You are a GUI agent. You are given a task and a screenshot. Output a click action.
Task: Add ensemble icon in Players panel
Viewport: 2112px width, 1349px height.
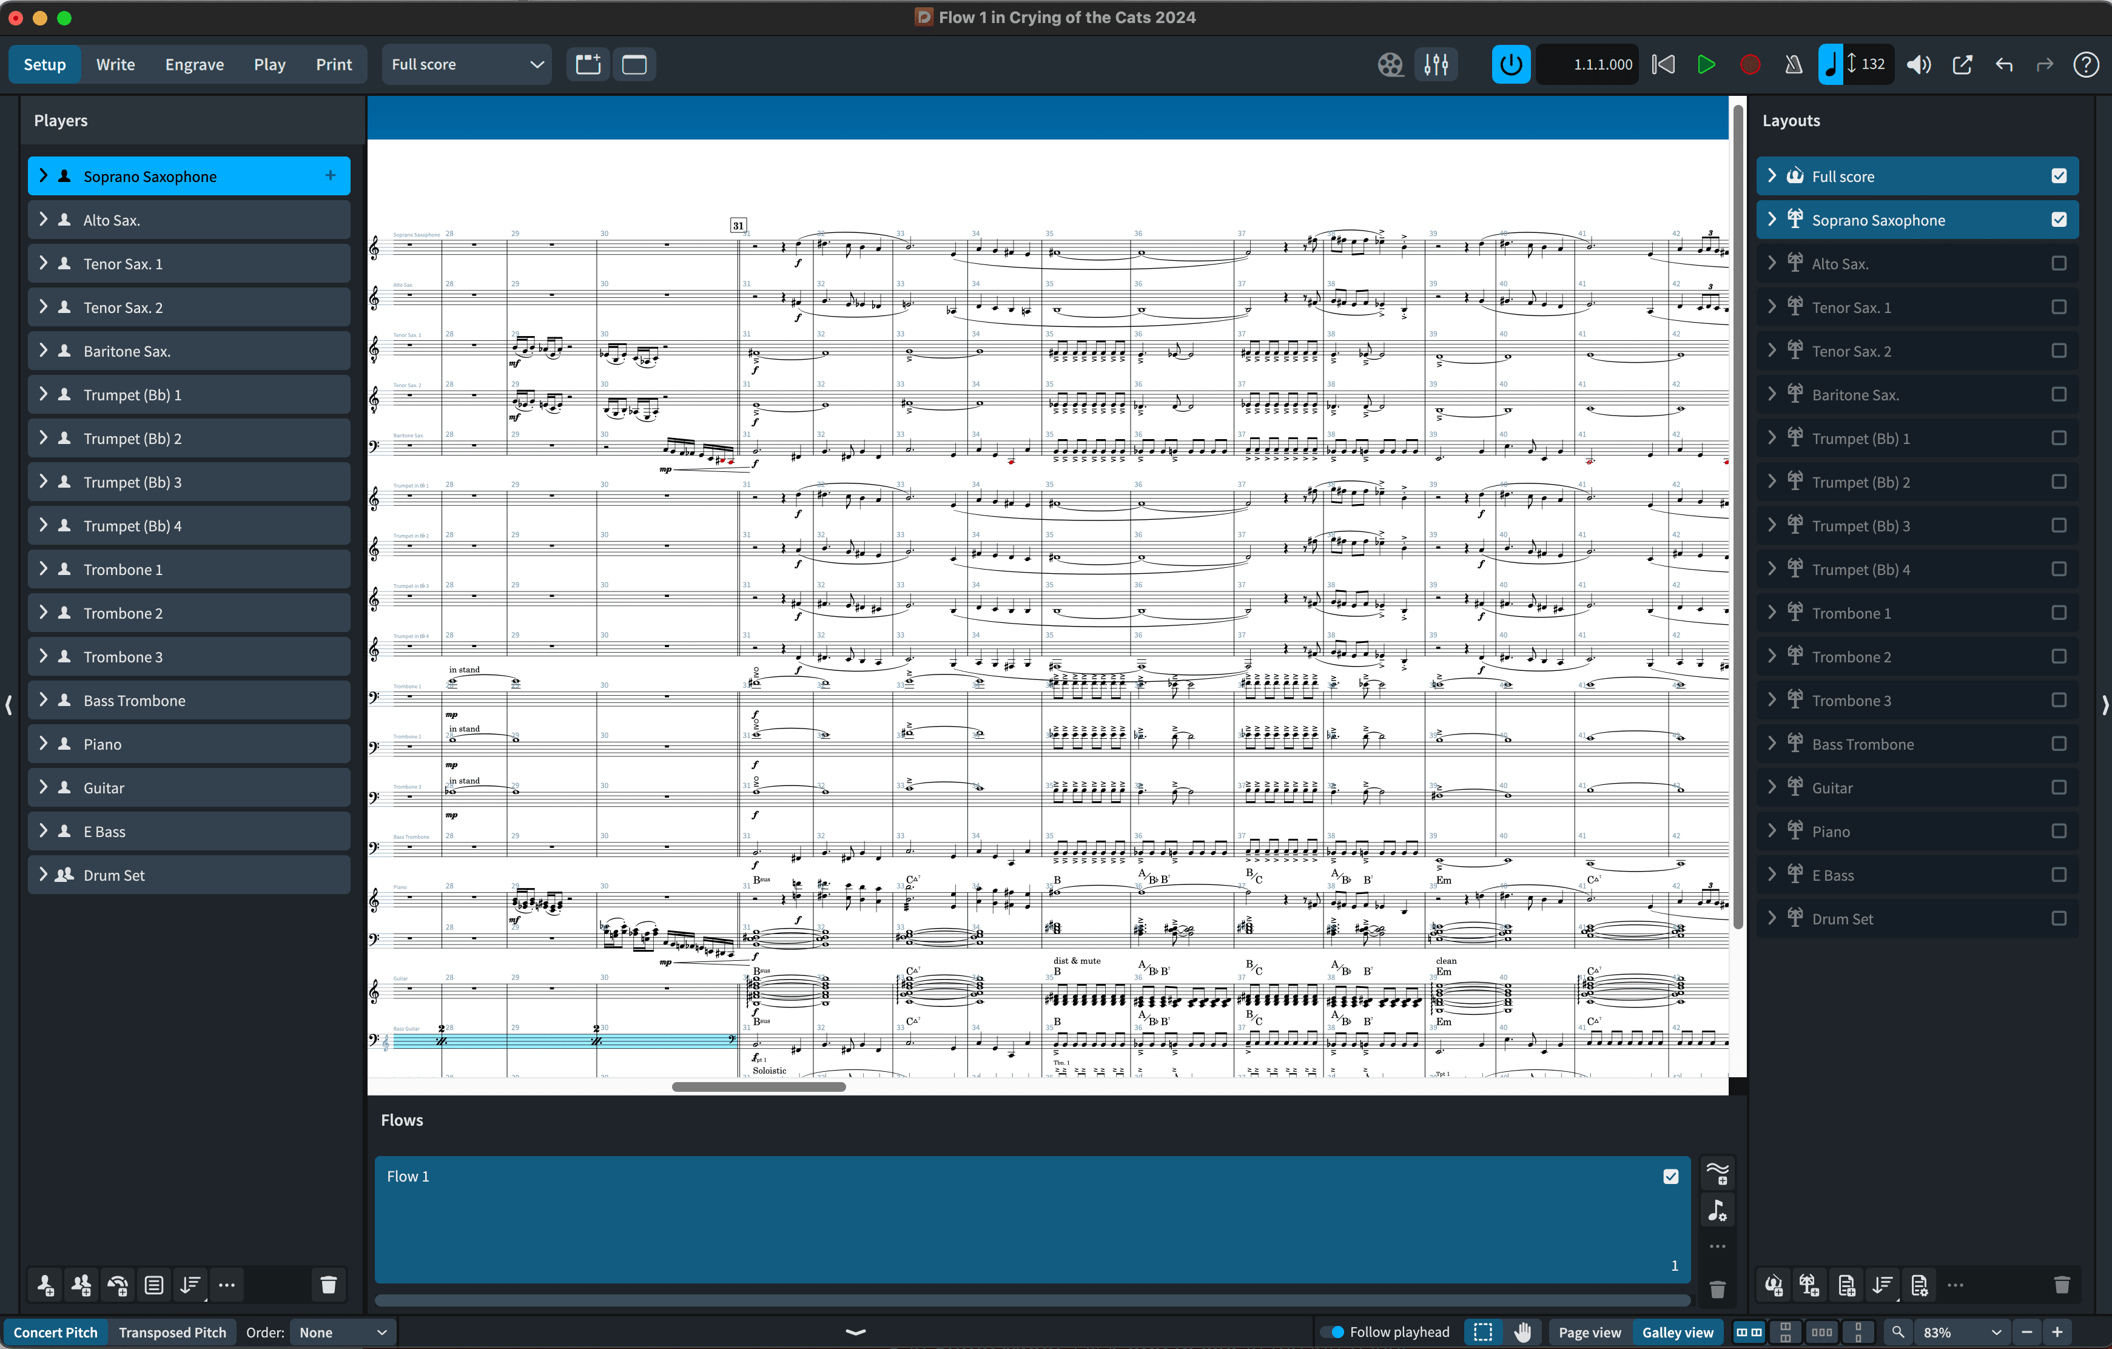tap(118, 1285)
